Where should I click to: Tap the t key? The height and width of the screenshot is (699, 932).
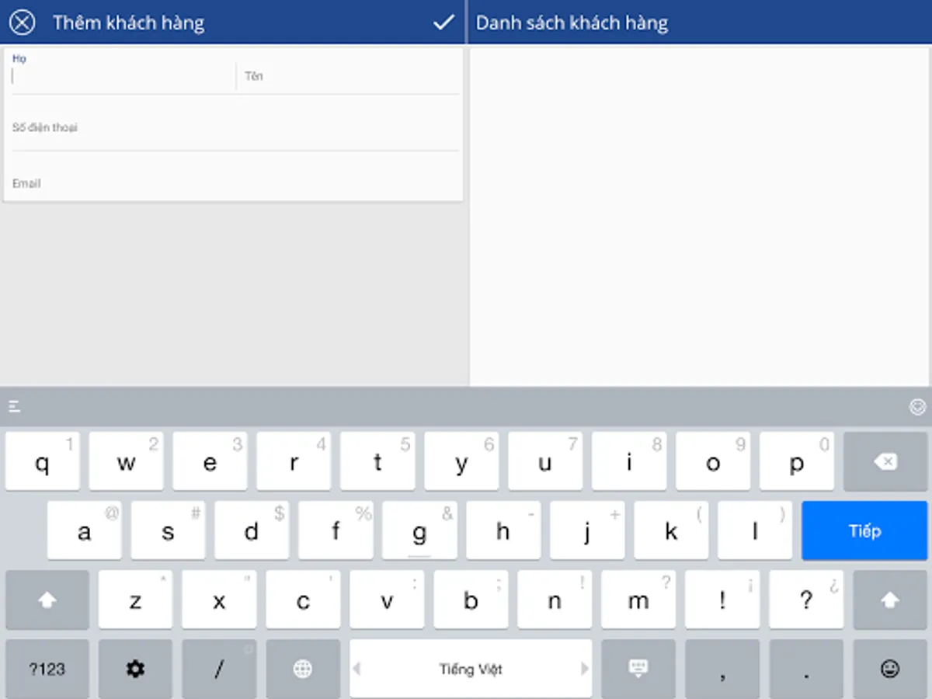click(x=377, y=462)
